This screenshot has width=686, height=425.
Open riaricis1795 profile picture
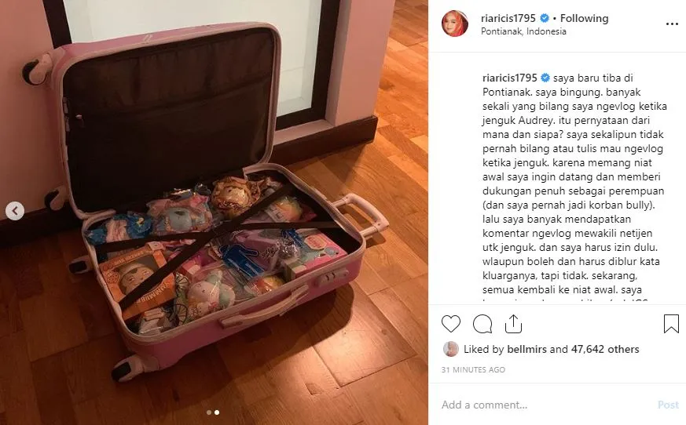click(455, 24)
